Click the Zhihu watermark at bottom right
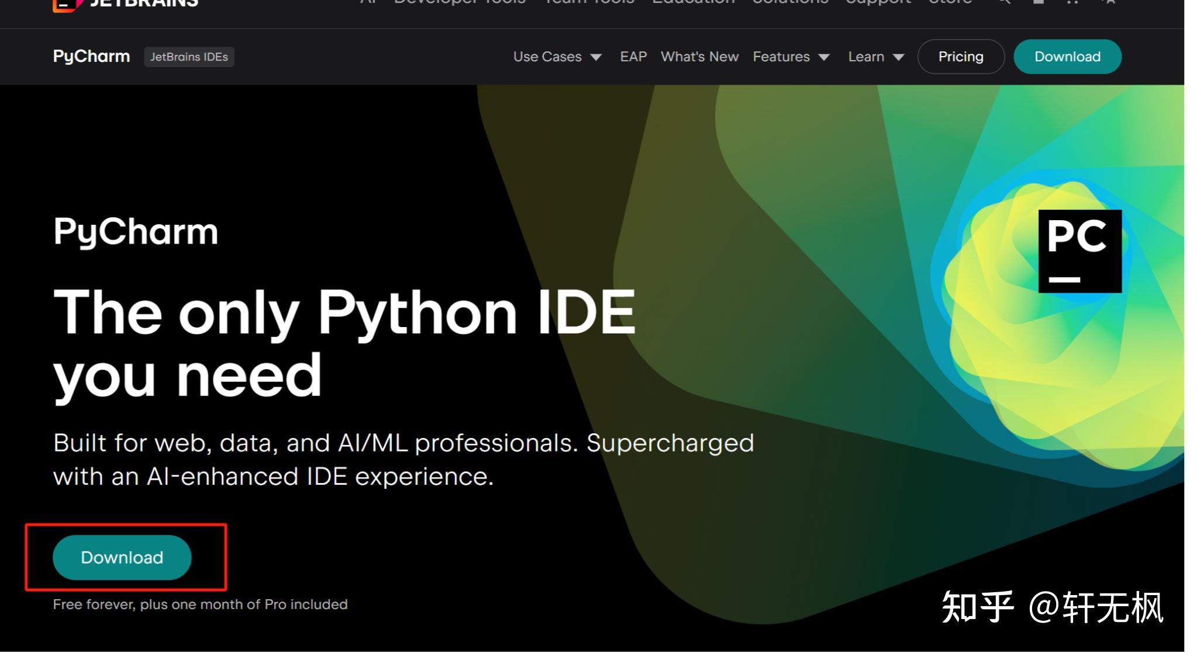The height and width of the screenshot is (657, 1197). (1052, 607)
